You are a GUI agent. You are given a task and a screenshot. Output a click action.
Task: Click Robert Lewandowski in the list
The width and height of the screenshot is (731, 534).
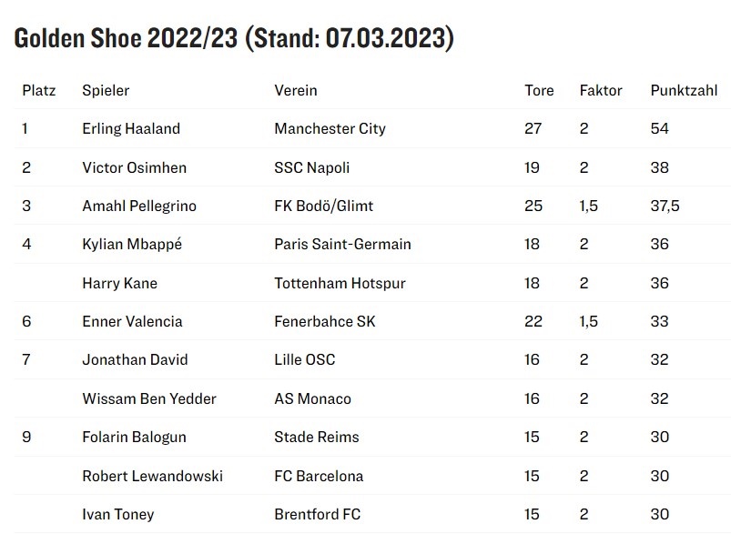point(152,476)
